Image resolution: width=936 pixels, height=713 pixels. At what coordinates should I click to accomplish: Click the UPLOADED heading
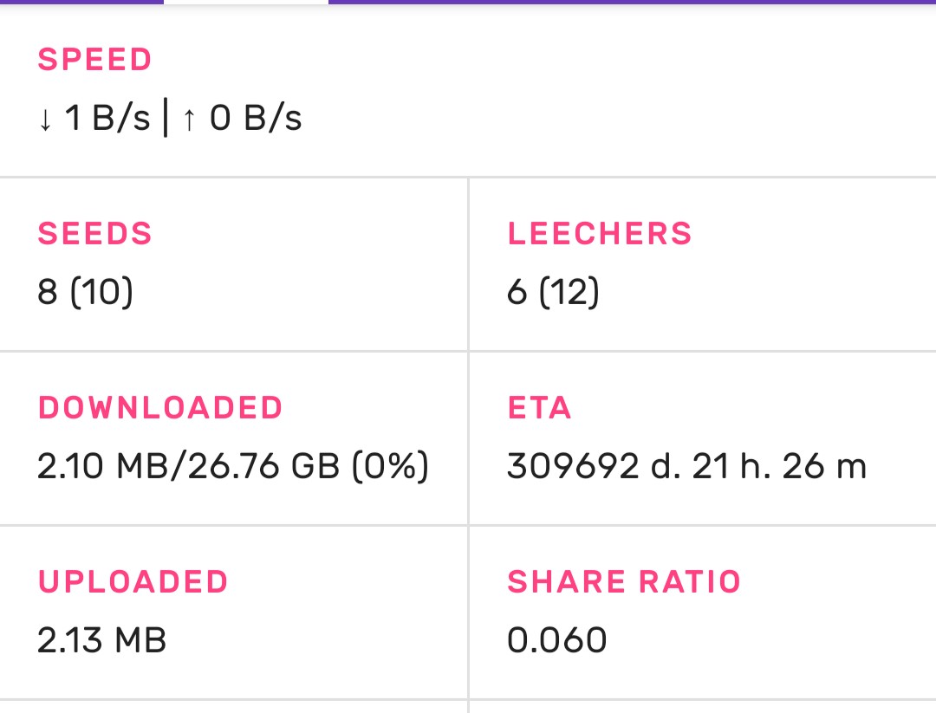coord(133,582)
